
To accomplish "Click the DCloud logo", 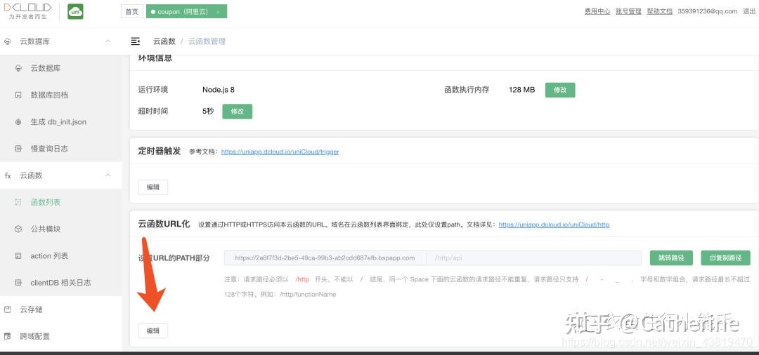I will click(x=27, y=11).
